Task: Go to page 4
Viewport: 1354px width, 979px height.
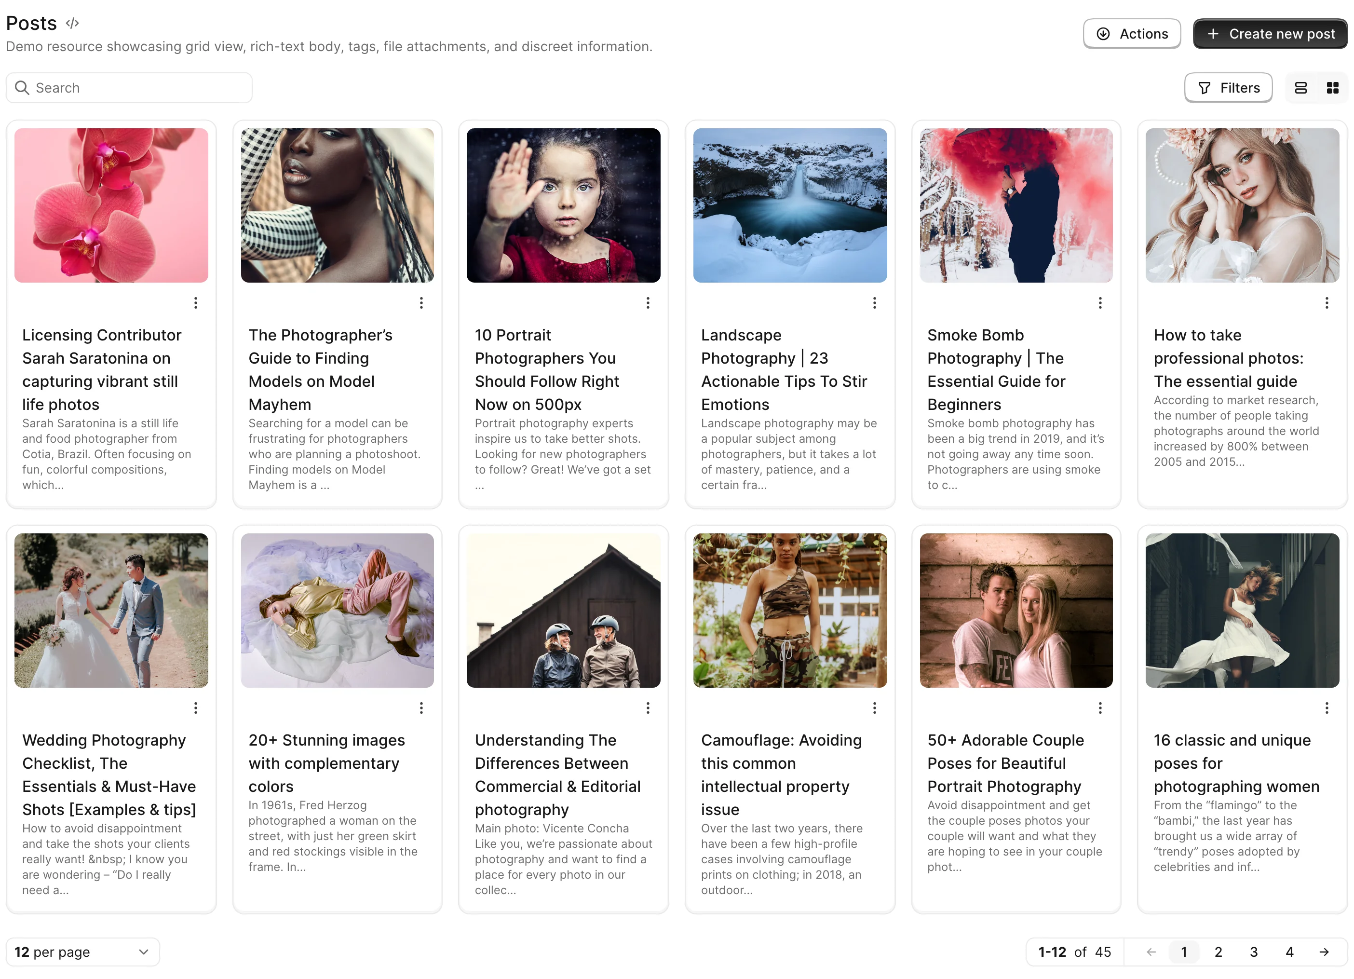Action: point(1289,952)
